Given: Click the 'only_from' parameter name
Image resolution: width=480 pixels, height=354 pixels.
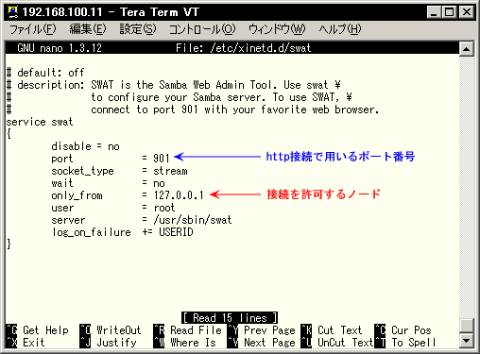Looking at the screenshot, I should [x=77, y=195].
